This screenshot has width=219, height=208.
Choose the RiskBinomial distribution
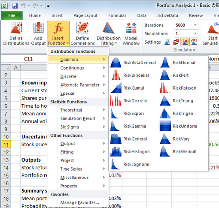[130, 75]
